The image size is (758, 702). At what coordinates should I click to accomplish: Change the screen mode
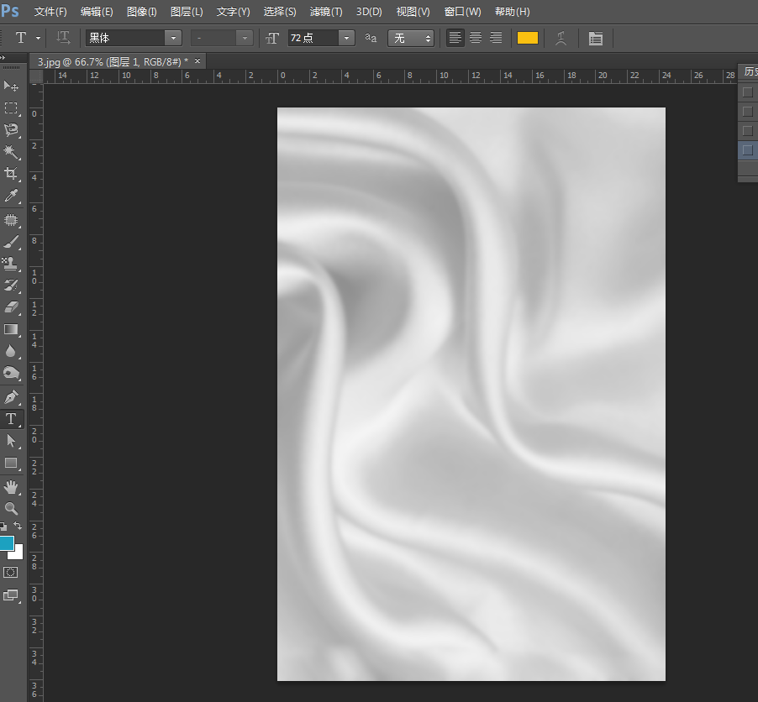tap(11, 595)
